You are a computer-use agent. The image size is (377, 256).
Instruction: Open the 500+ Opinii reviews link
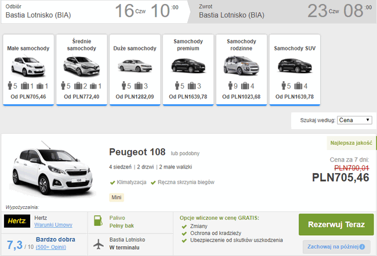pos(51,247)
